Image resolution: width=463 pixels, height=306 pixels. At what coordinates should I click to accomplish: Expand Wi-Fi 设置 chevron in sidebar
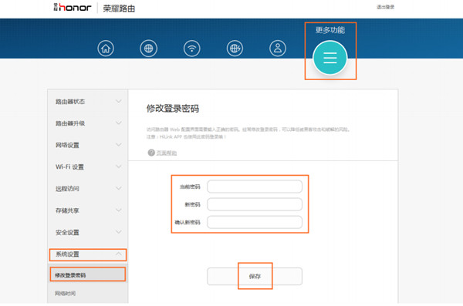pos(119,166)
